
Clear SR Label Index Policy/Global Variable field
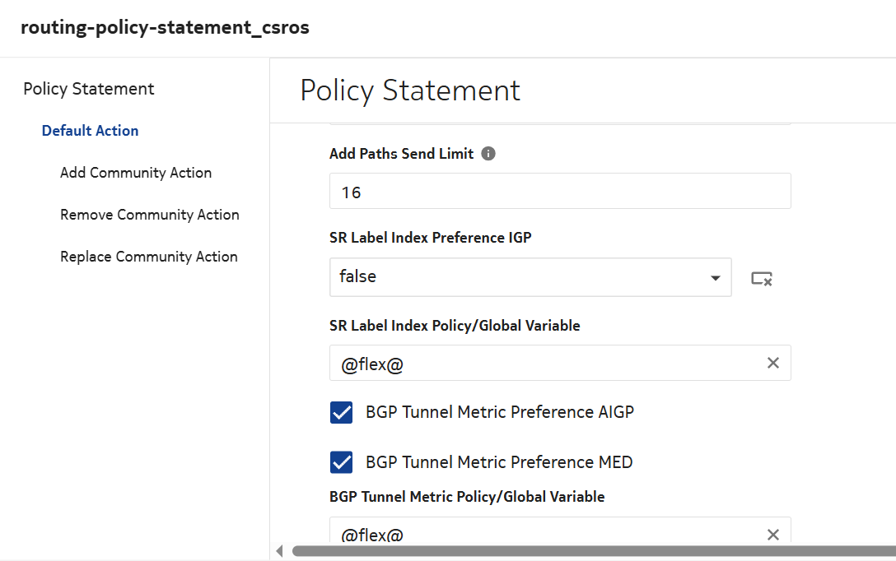772,363
